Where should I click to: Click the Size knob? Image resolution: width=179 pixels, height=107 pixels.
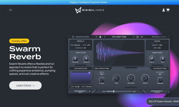pyautogui.click(x=116, y=78)
